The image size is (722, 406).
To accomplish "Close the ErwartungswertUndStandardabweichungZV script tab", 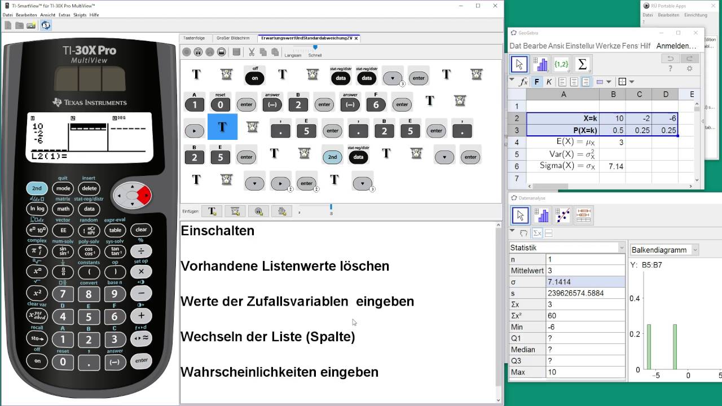I will (x=356, y=38).
